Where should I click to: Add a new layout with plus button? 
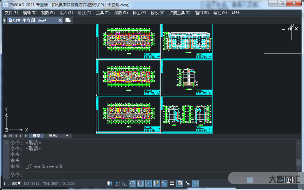click(x=67, y=136)
